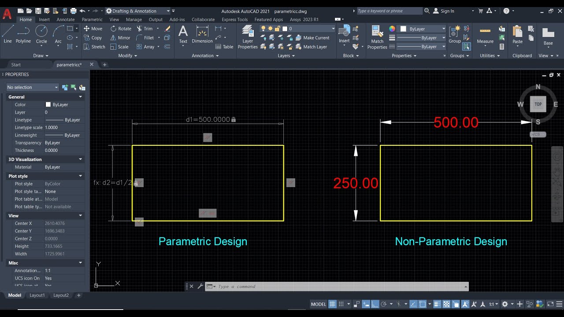Toggle Quick Select in Properties panel
This screenshot has height=317, width=564.
[x=82, y=88]
